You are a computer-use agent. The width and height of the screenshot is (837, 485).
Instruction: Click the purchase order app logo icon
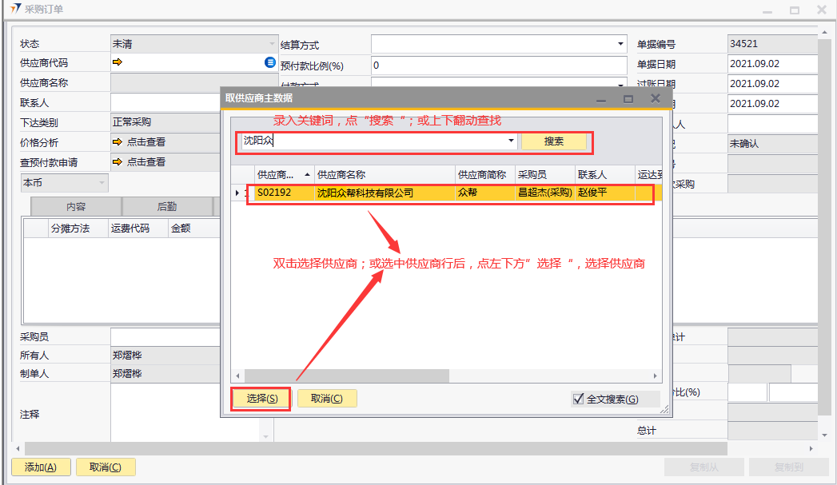15,10
